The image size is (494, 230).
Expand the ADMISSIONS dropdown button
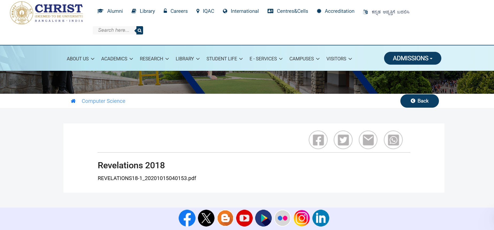[x=412, y=58]
